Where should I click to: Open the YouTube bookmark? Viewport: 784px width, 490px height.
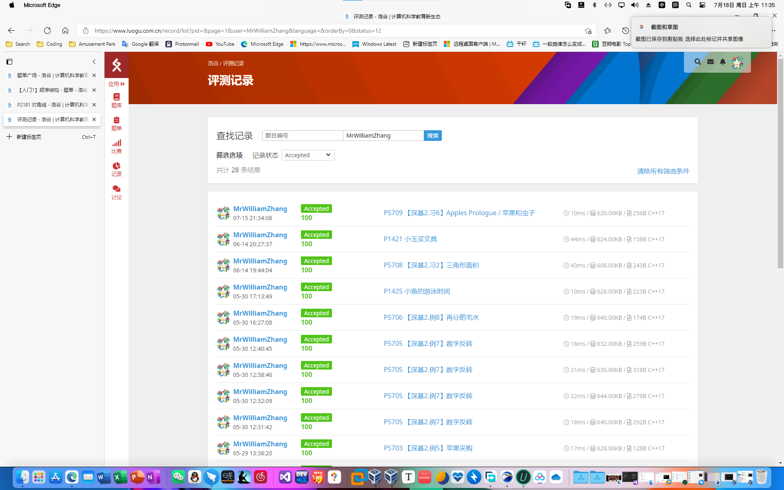point(220,44)
